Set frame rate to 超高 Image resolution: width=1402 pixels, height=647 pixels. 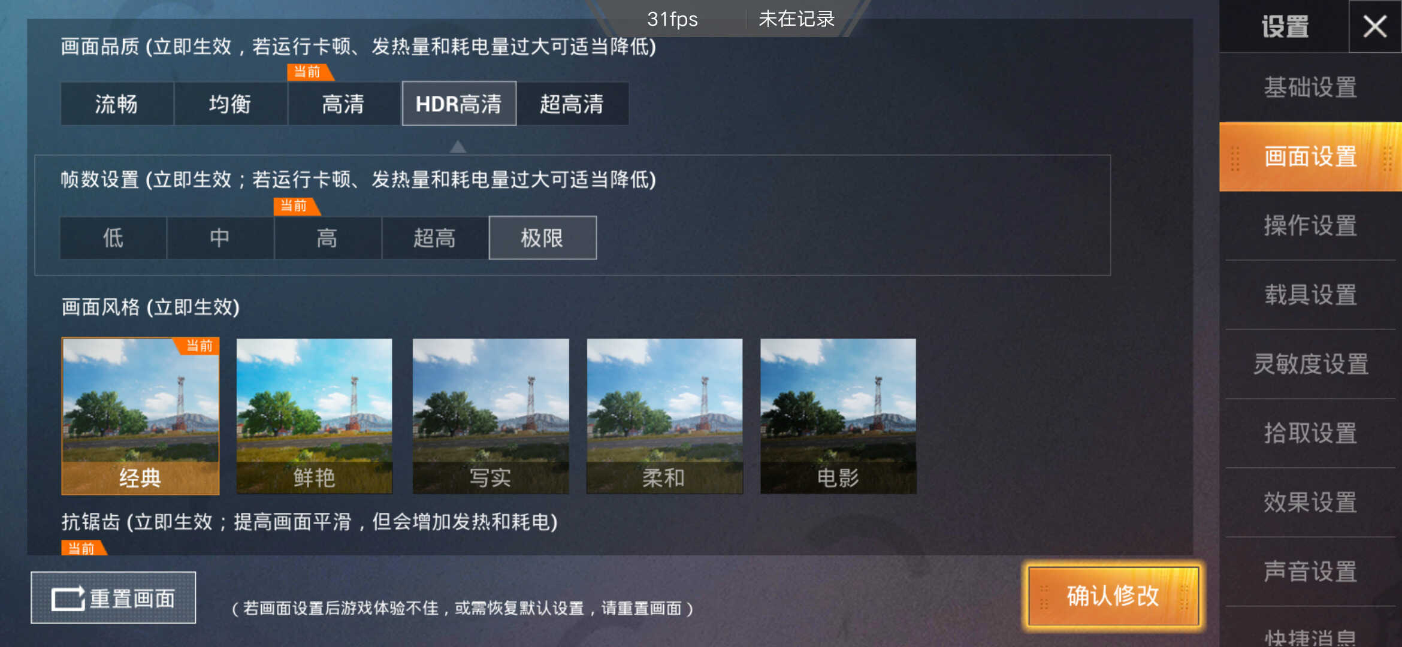[x=435, y=238]
